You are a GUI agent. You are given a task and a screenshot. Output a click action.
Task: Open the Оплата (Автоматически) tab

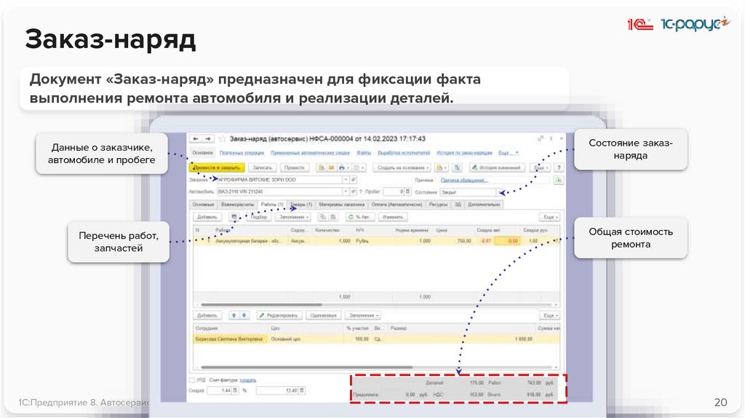(x=397, y=205)
